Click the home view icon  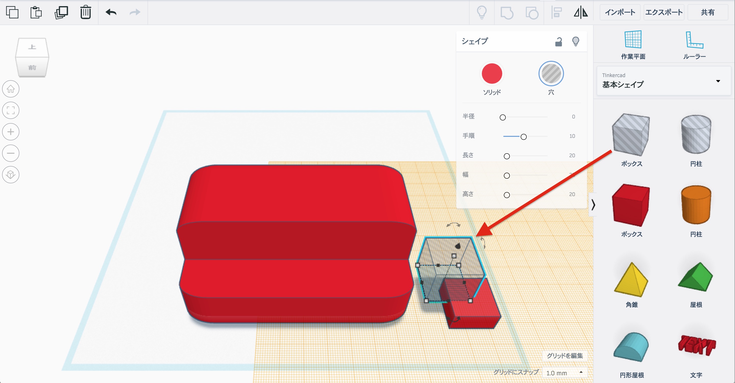coord(11,89)
